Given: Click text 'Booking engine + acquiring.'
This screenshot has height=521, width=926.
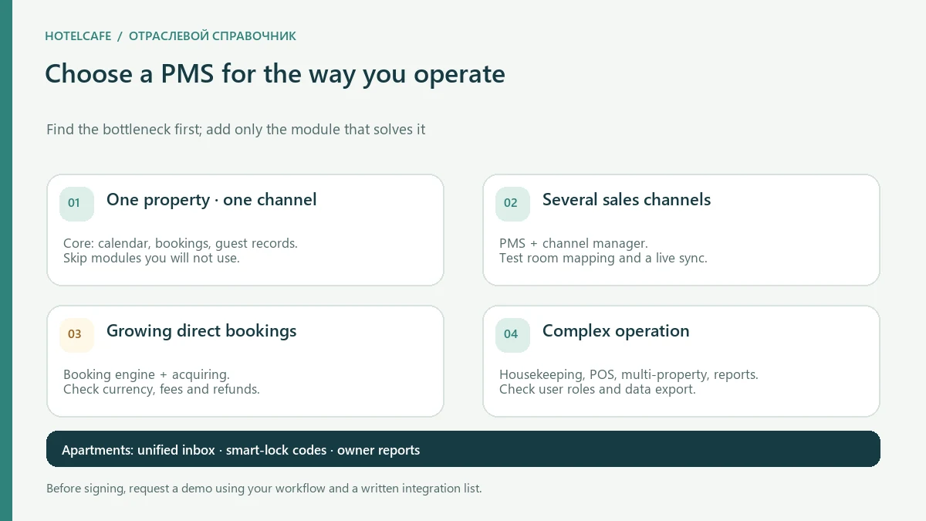Looking at the screenshot, I should pyautogui.click(x=147, y=374).
